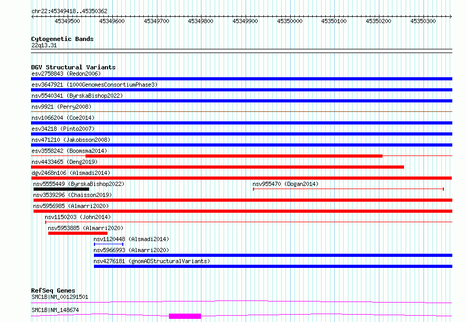
Task: Open the nsv5966993 (Almarri2020) label
Action: coord(131,250)
